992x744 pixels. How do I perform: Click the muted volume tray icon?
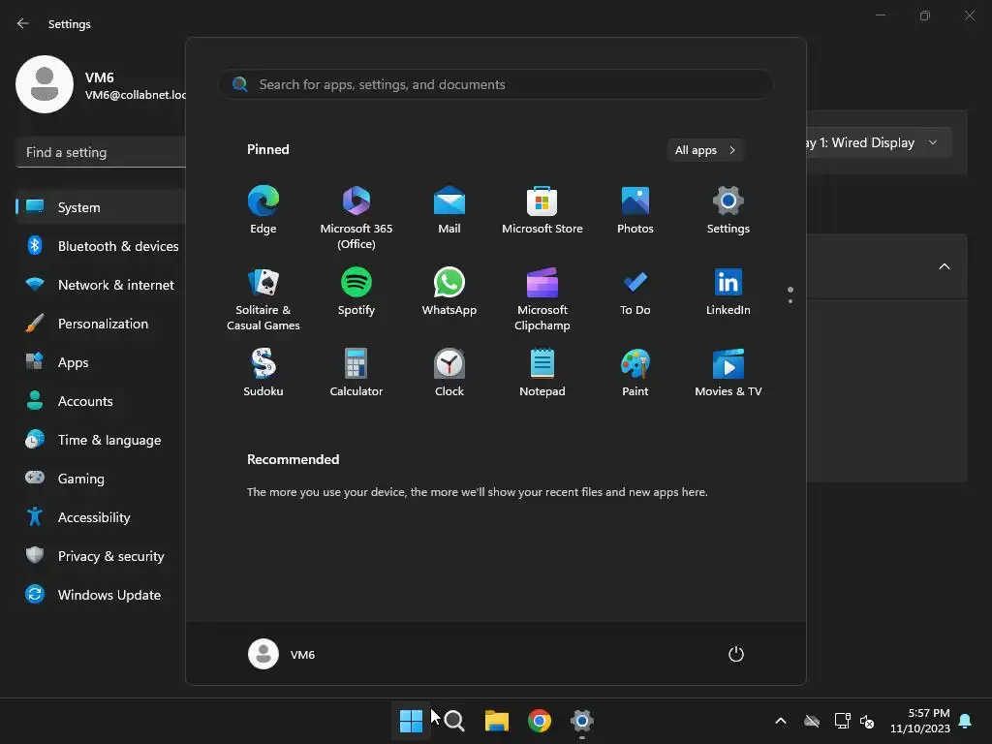867,721
